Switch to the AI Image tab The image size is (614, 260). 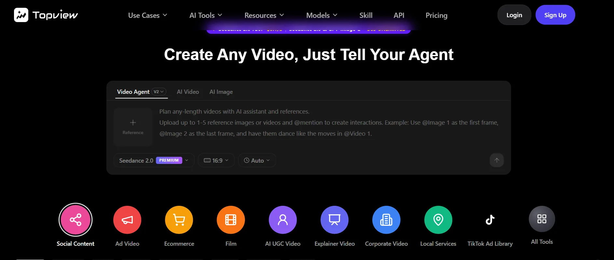pyautogui.click(x=221, y=92)
